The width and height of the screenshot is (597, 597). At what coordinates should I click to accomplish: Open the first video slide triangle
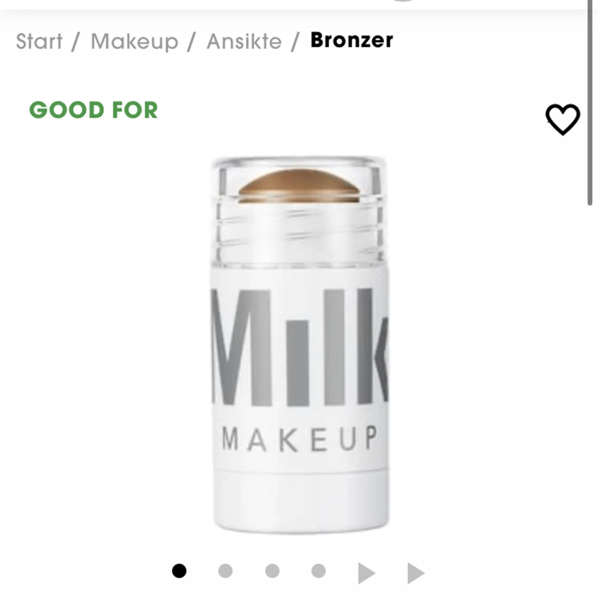[x=367, y=573]
